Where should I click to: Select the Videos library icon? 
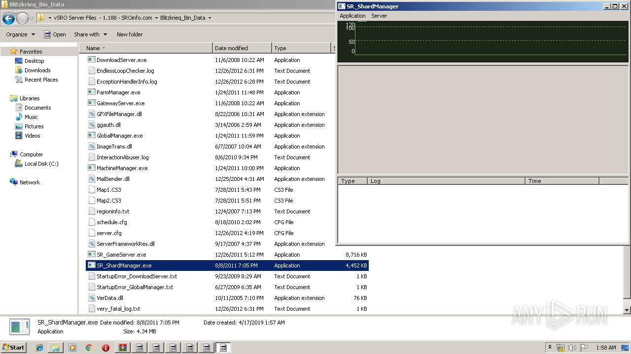click(19, 136)
